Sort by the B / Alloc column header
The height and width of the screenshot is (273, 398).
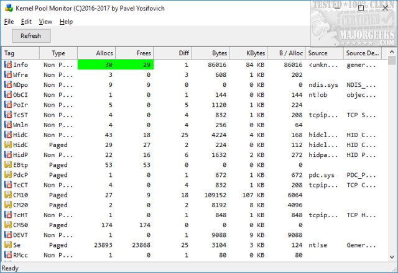click(287, 53)
